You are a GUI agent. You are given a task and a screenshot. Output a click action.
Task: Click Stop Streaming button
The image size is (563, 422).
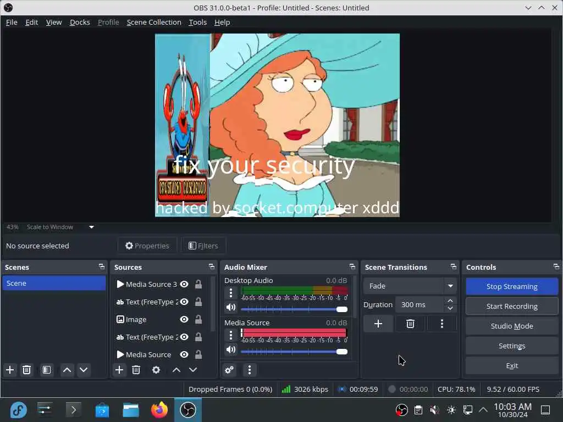(512, 286)
